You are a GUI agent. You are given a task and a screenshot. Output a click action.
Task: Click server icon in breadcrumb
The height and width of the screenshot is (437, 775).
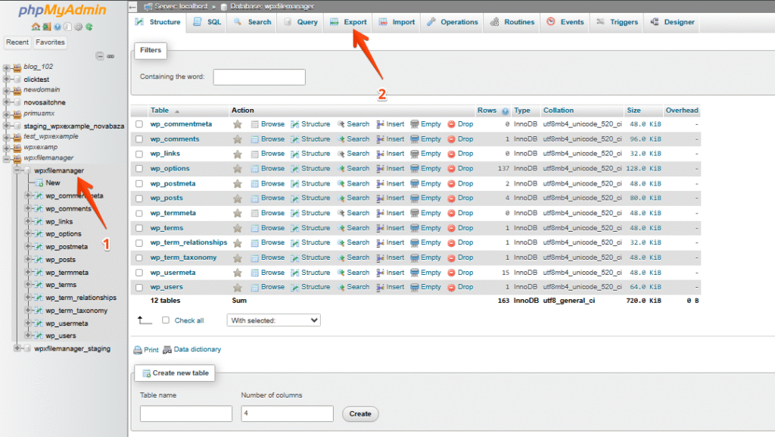pyautogui.click(x=148, y=6)
